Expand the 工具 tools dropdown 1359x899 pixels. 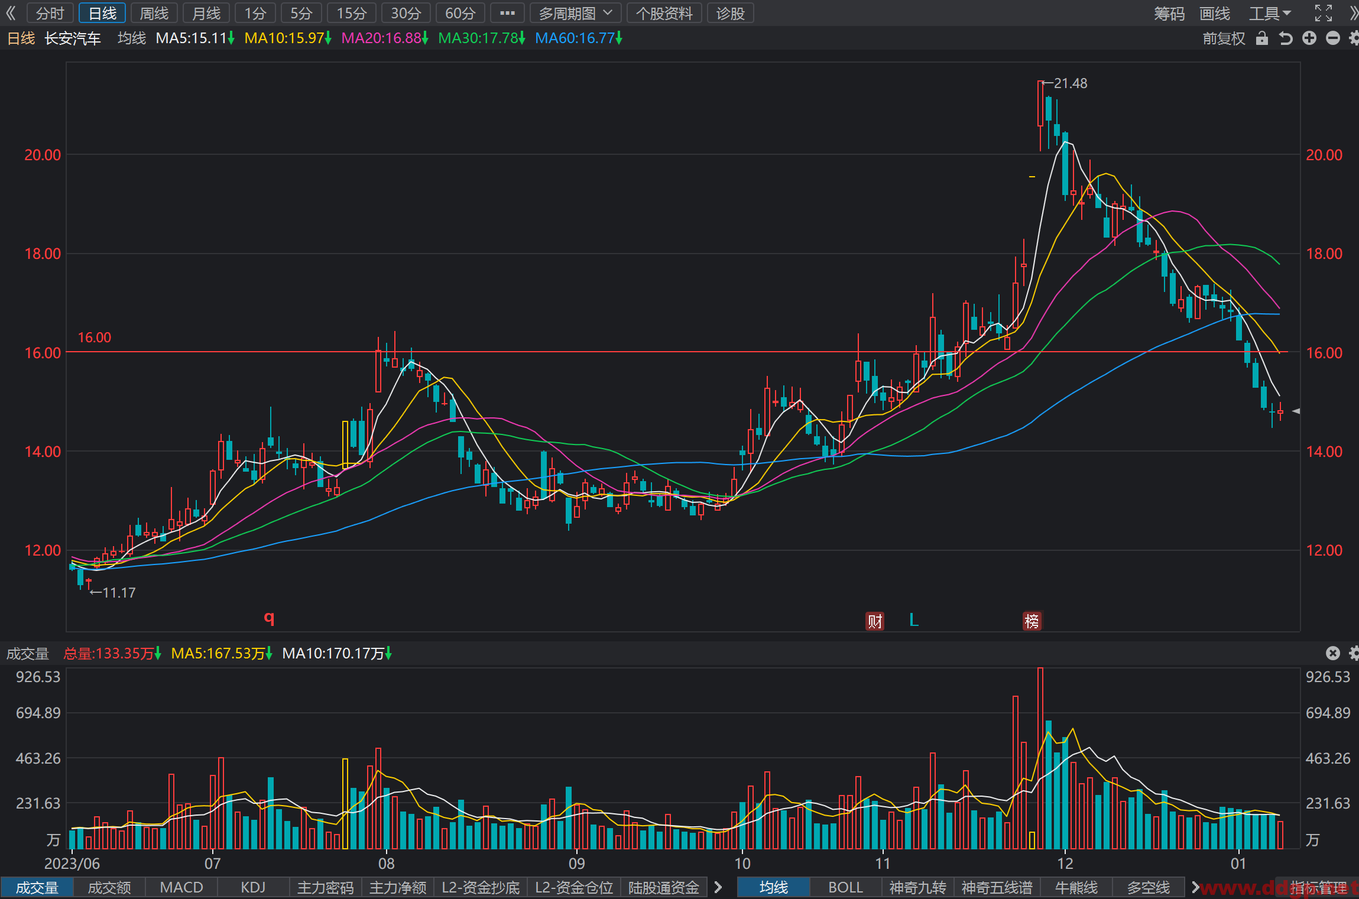point(1270,13)
